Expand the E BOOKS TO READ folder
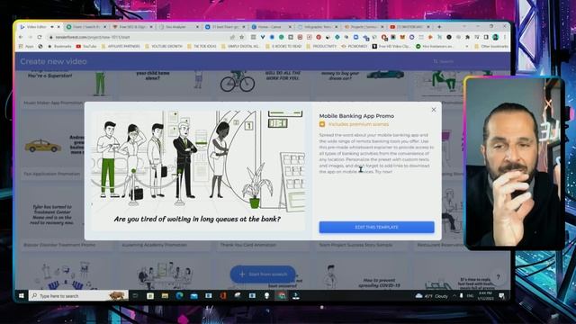 click(x=283, y=46)
